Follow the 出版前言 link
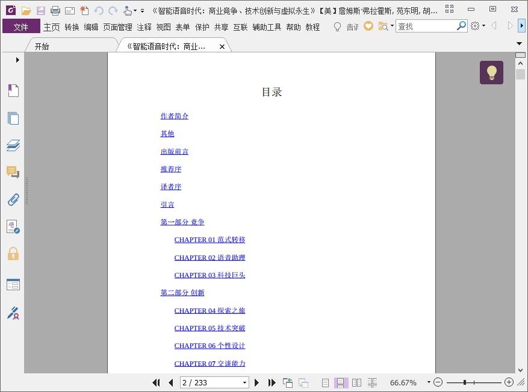 point(175,152)
